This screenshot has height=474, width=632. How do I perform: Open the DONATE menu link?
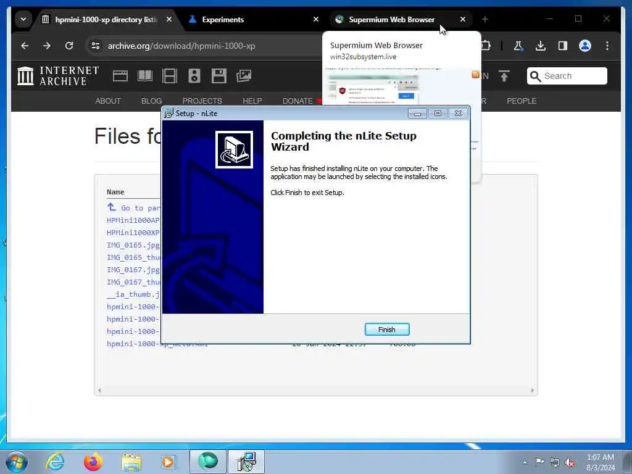(297, 101)
